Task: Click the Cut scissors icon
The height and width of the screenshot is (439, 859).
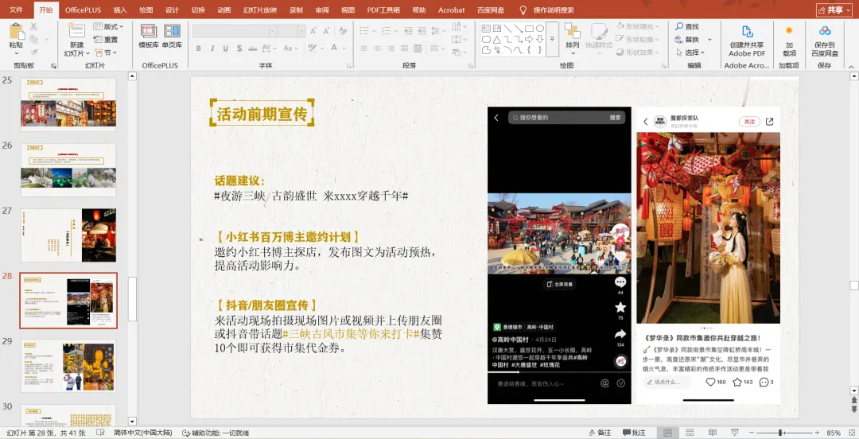Action: click(x=34, y=26)
